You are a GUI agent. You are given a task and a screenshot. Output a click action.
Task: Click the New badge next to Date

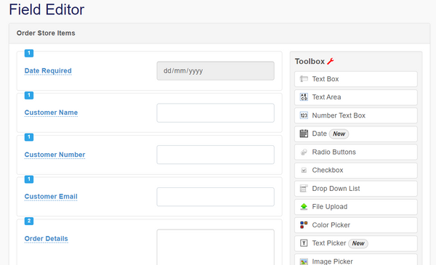339,134
